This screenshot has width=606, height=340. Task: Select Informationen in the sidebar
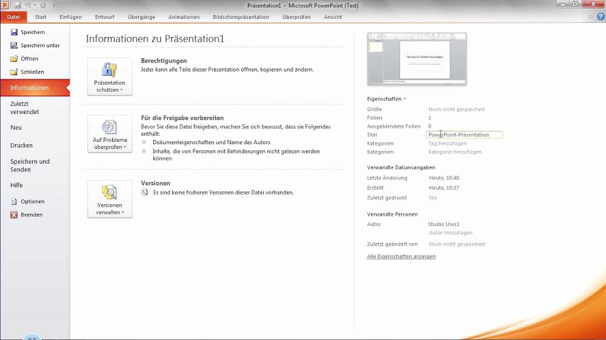pos(35,88)
